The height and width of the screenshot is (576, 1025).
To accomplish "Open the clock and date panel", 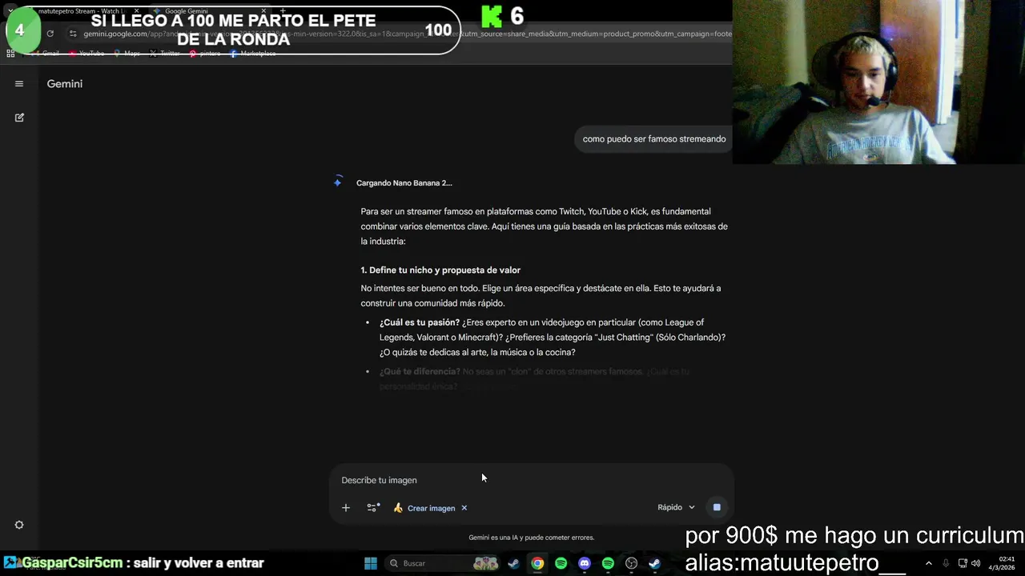I will coord(1002,563).
